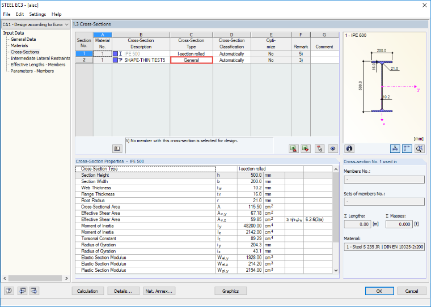This screenshot has width=431, height=307.
Task: Click the Graphics button
Action: pyautogui.click(x=230, y=291)
